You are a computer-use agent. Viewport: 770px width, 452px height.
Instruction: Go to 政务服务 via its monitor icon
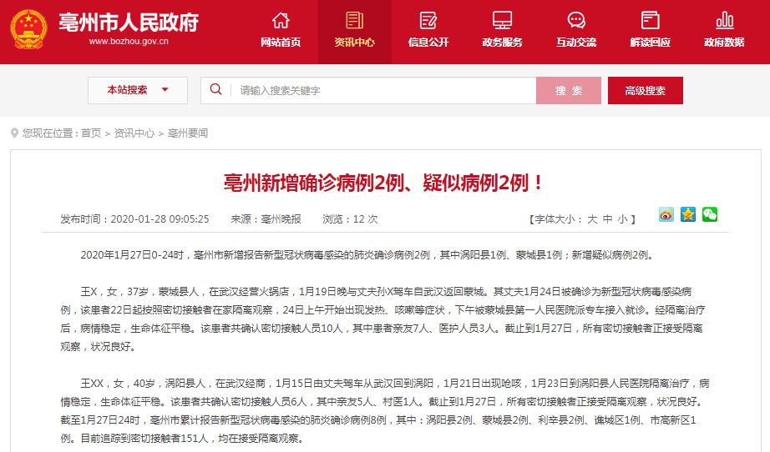click(x=502, y=21)
